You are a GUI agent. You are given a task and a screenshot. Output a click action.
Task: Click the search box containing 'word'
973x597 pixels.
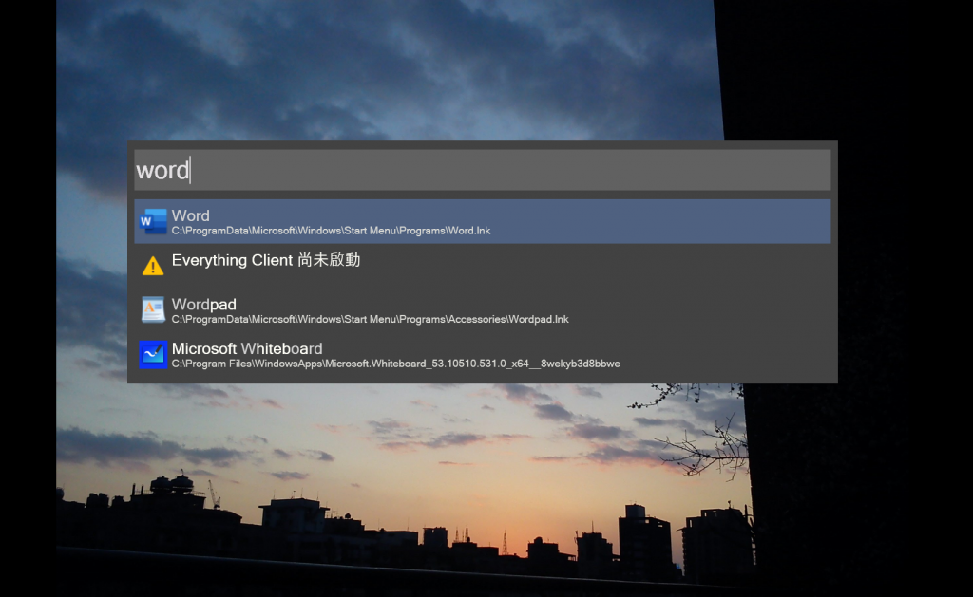pos(482,170)
